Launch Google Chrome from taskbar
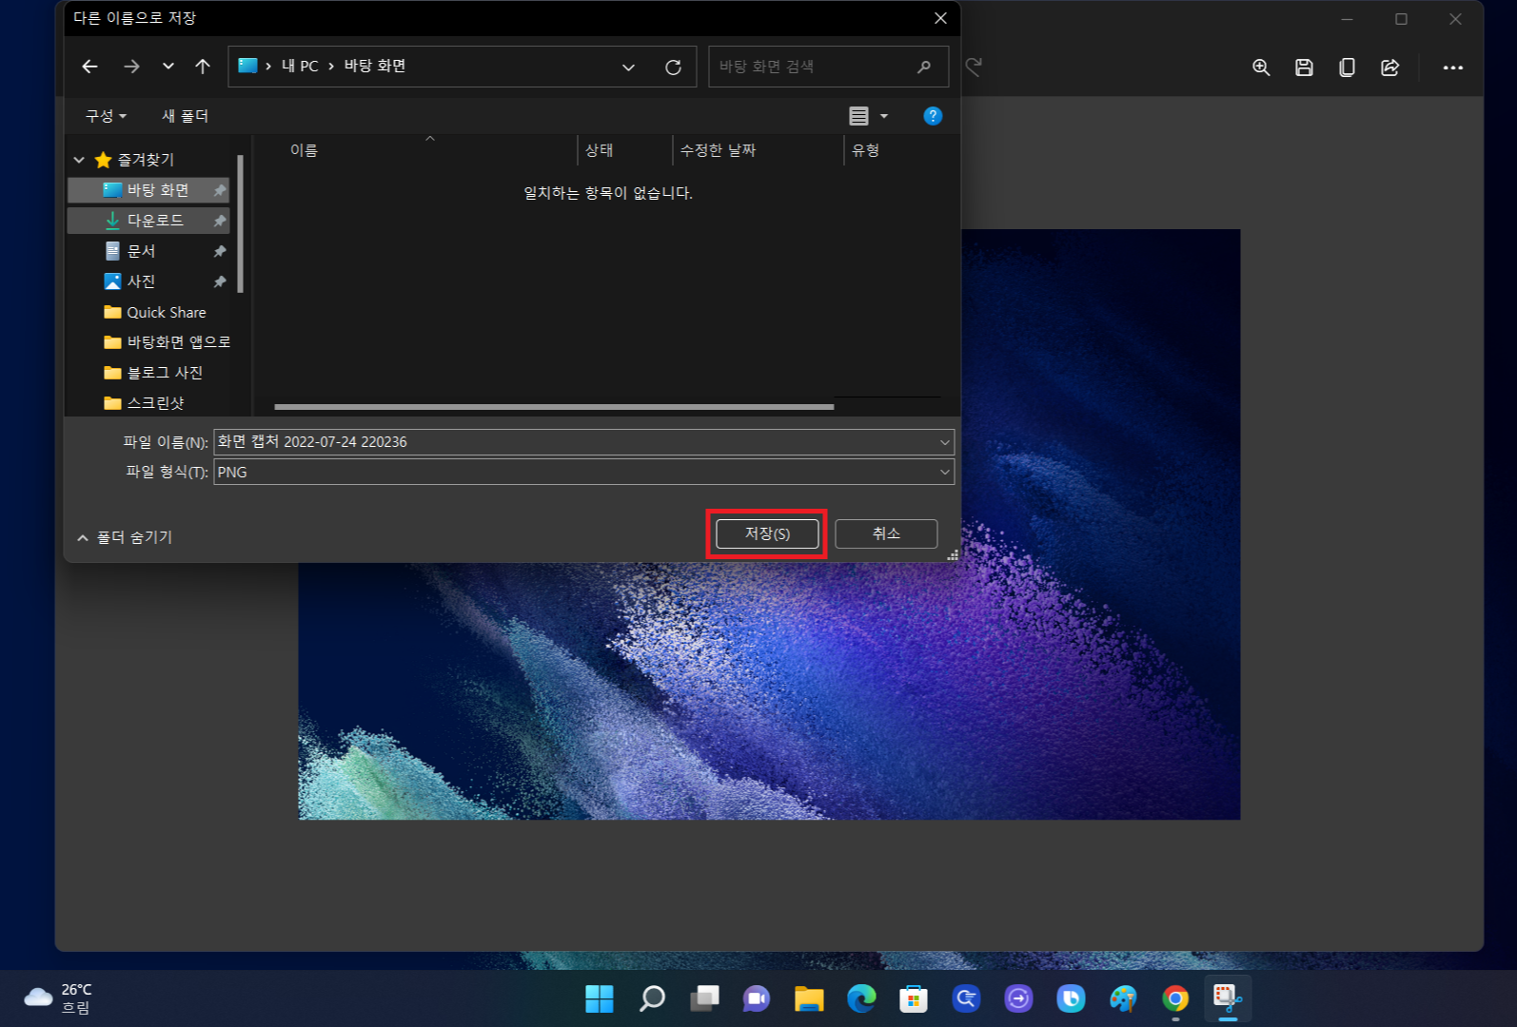1517x1027 pixels. pos(1175,998)
